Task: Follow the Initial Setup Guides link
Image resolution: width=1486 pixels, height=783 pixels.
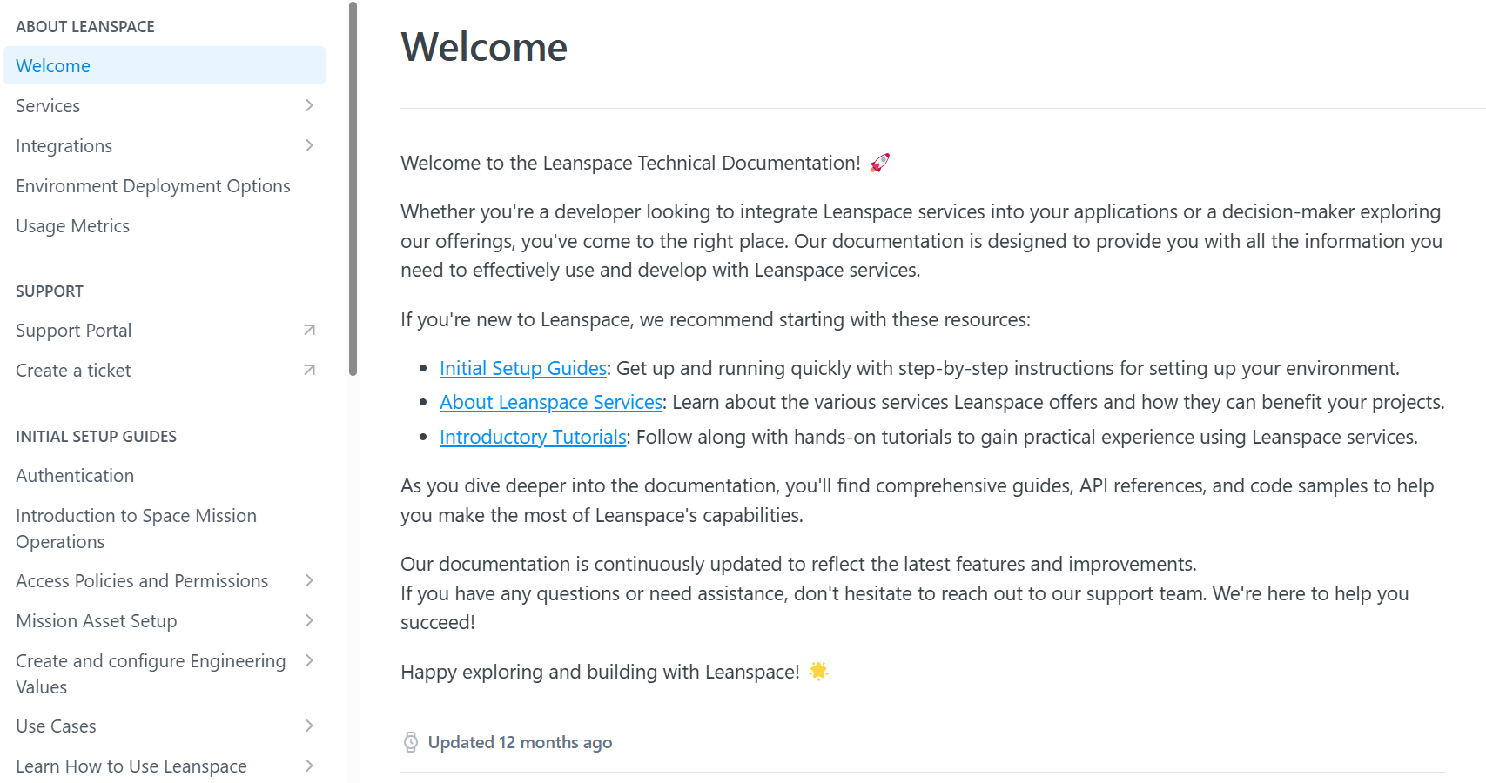Action: 523,369
